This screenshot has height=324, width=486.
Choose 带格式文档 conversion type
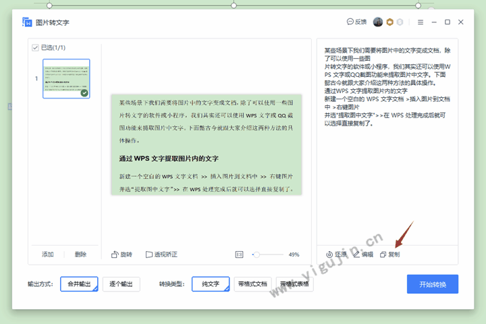coord(252,284)
